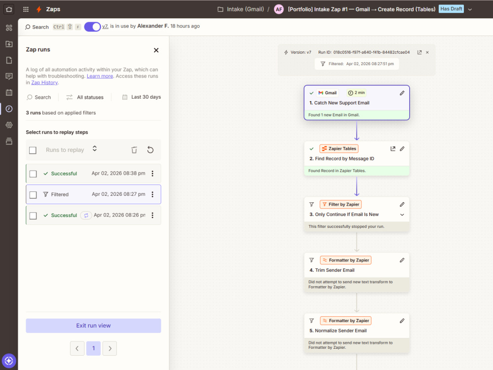Screen dimensions: 493x370
Task: Select page 1 in pagination
Action: (93, 348)
